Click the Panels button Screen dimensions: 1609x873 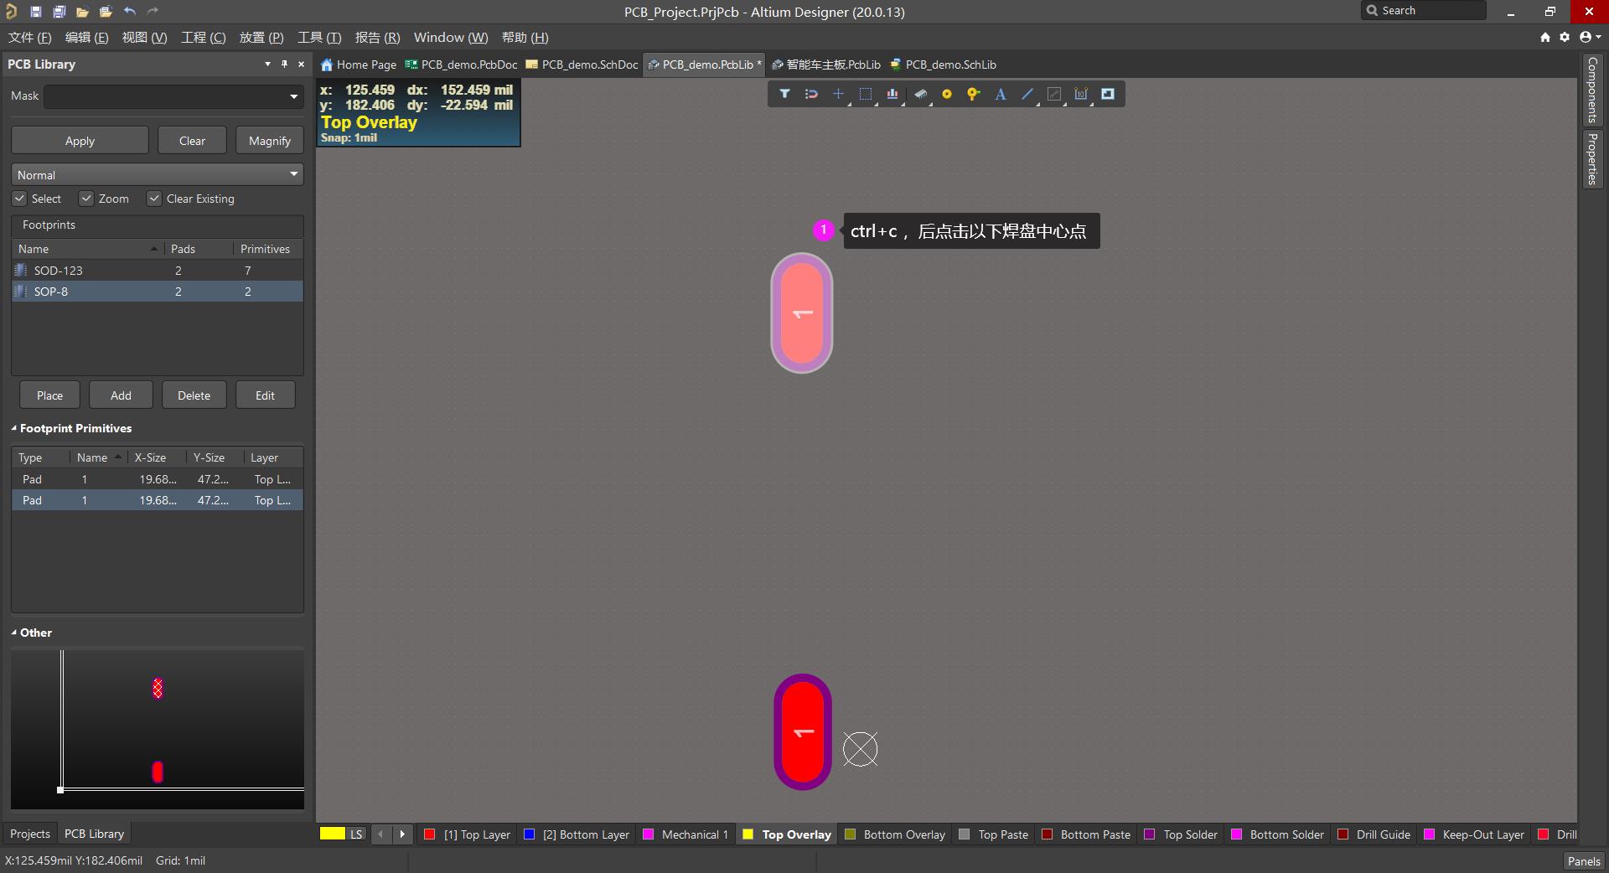(1584, 861)
